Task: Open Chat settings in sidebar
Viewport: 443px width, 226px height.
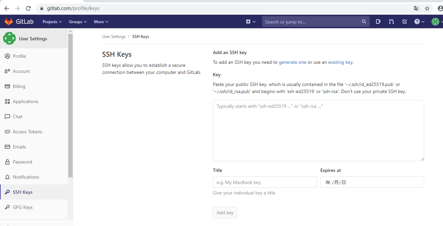Action: (34, 117)
